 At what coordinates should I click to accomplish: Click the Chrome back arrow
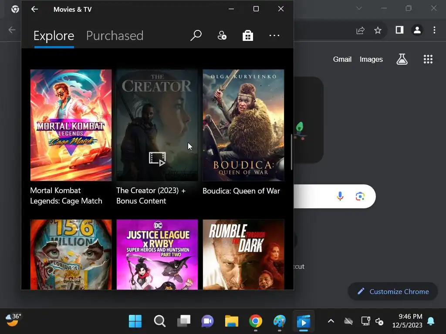tap(12, 30)
